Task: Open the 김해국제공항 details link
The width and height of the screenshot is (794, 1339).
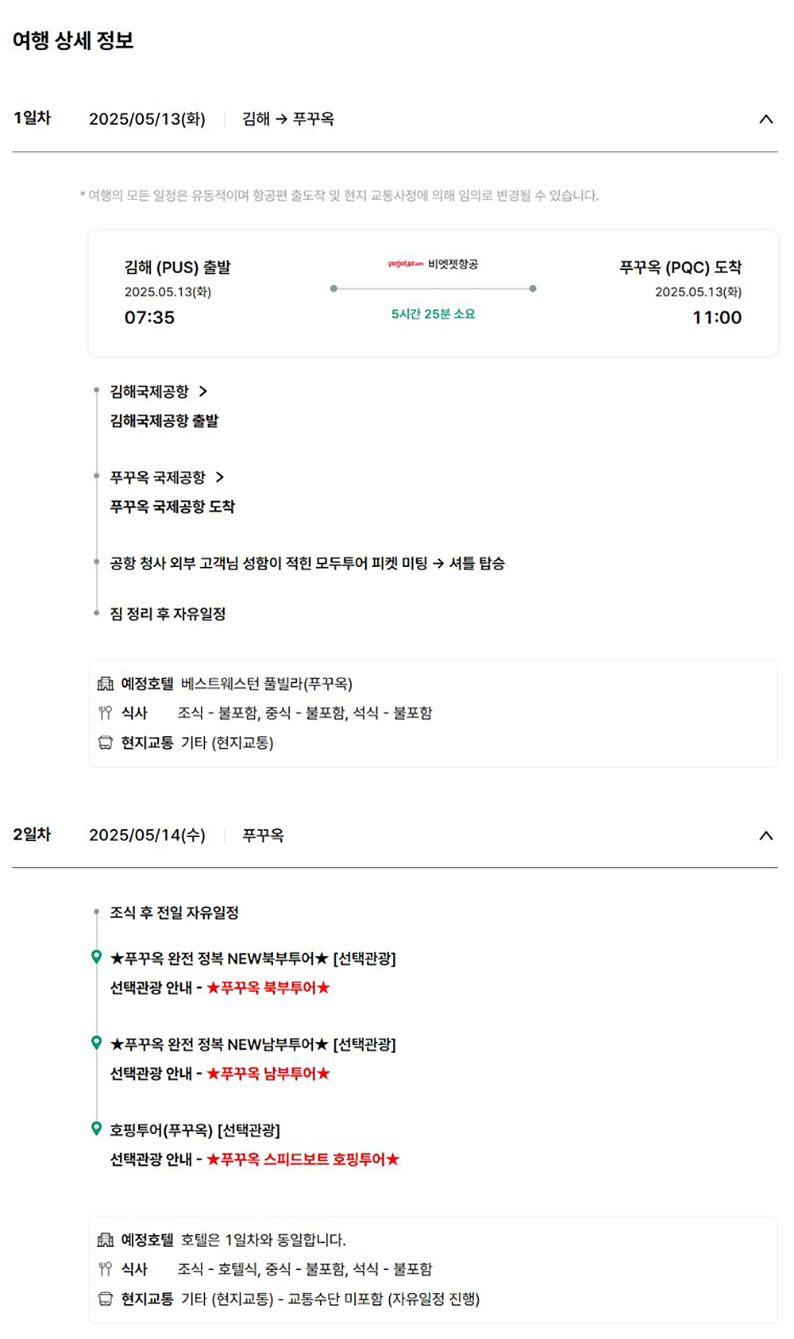Action: (158, 392)
